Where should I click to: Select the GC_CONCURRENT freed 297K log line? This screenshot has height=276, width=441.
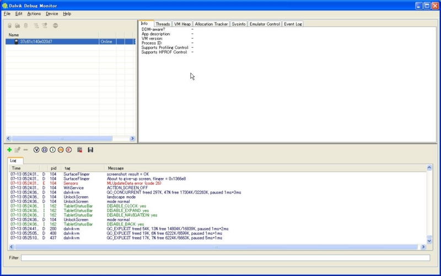click(x=218, y=192)
